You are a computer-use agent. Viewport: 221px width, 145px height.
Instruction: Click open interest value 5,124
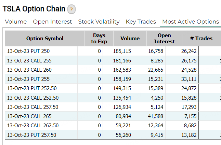pos(157,107)
